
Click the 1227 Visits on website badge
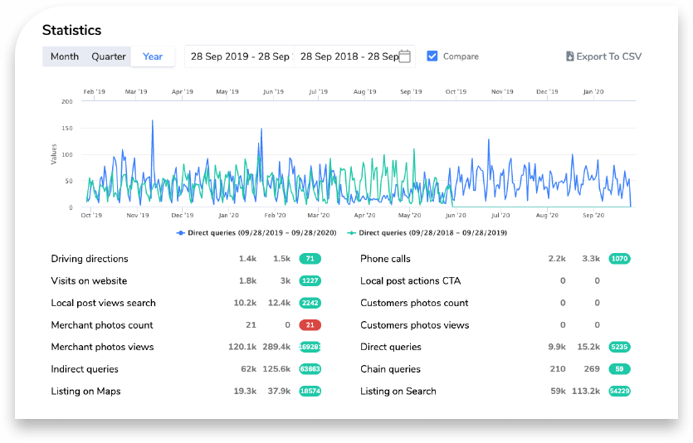click(310, 281)
